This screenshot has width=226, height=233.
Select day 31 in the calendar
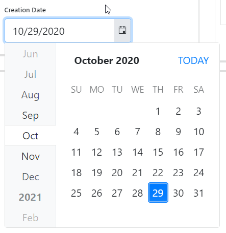point(199,193)
